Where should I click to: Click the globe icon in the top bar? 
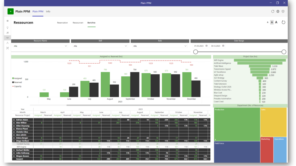[278, 11]
